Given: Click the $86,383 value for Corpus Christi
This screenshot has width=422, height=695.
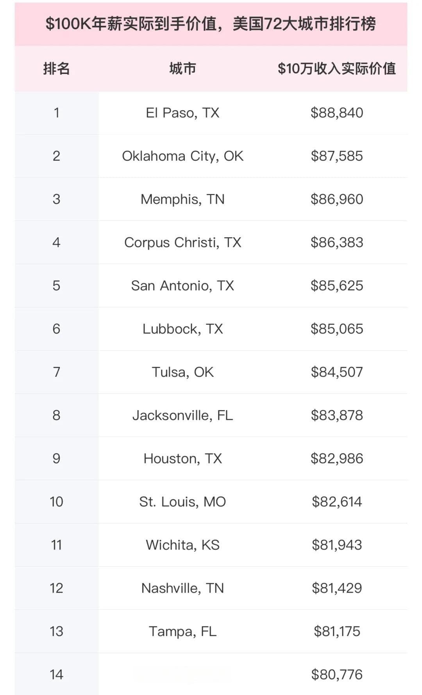Looking at the screenshot, I should (x=337, y=243).
